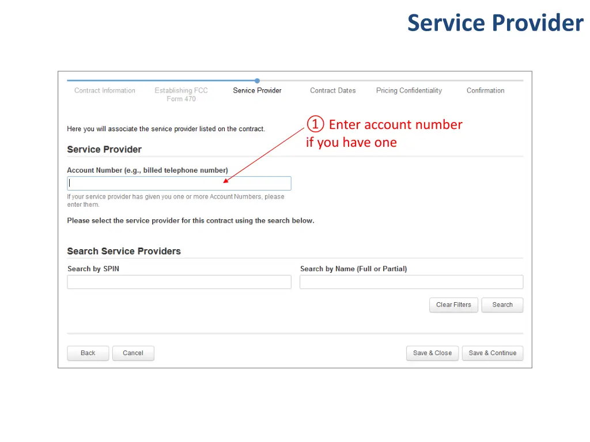Focus the Search by Name field
This screenshot has width=590, height=442.
point(411,282)
